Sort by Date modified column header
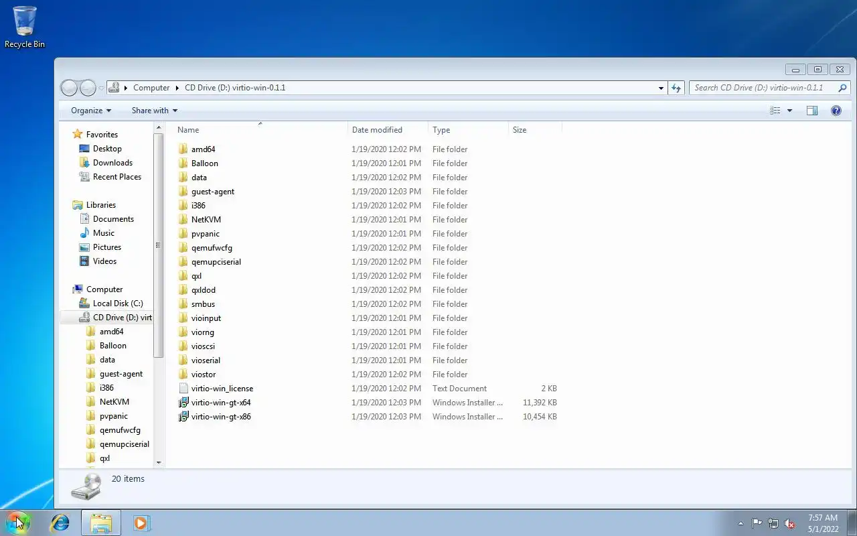The height and width of the screenshot is (536, 857). 388,130
